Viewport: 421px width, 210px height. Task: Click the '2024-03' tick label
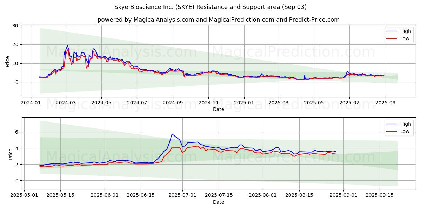(x=66, y=103)
